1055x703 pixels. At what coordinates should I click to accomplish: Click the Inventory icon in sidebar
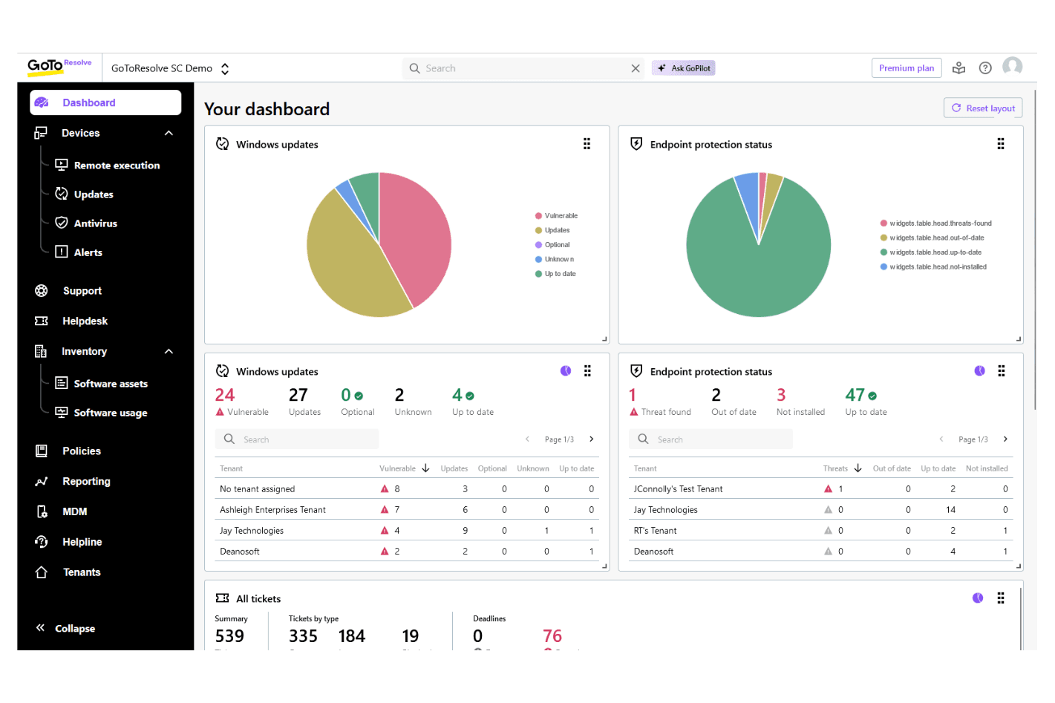(x=41, y=352)
